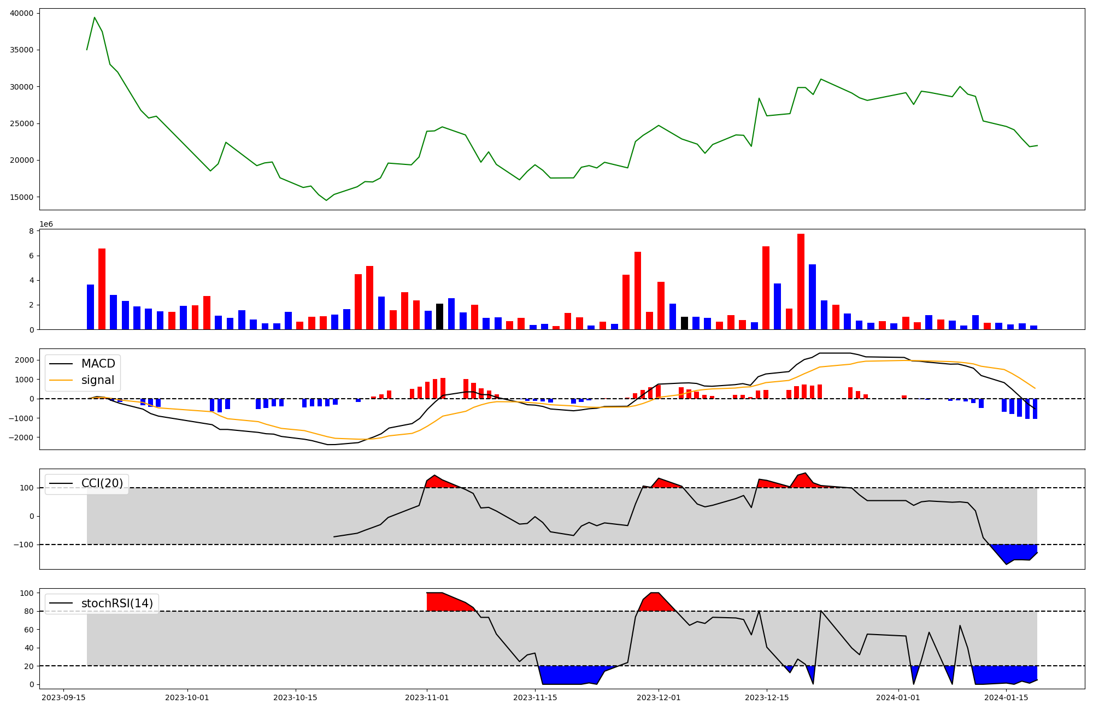This screenshot has width=1093, height=710.
Task: Select the stochRSI(14) legend entry
Action: [117, 603]
